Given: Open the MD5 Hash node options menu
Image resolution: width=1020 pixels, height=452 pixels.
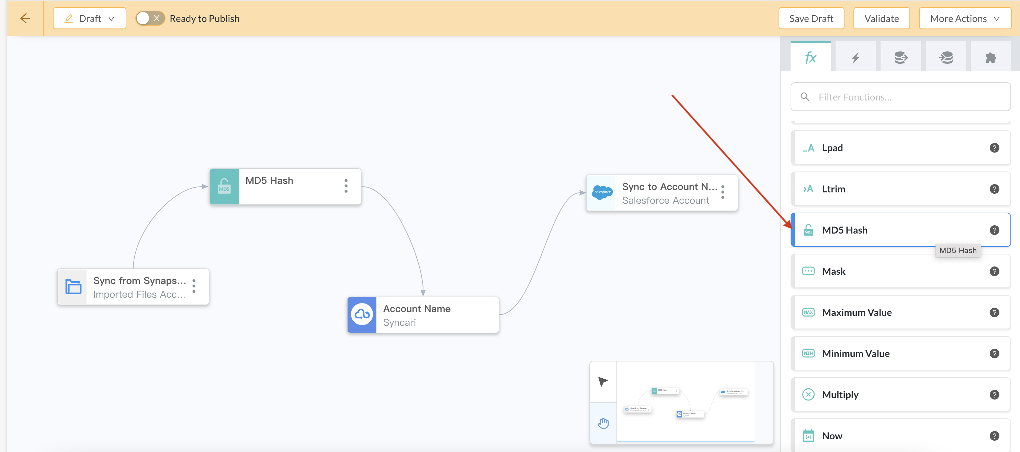Looking at the screenshot, I should (x=346, y=186).
